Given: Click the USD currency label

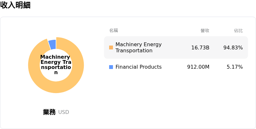Looking at the screenshot, I should 64,112.
